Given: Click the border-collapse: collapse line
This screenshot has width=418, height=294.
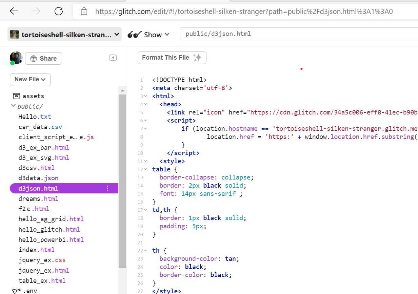Looking at the screenshot, I should (x=206, y=177).
